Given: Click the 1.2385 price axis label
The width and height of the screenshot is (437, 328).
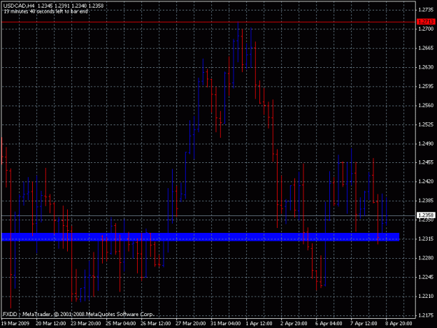Looking at the screenshot, I should 426,201.
